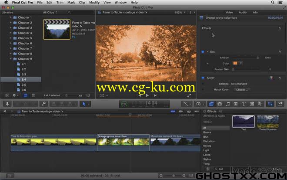Image resolution: width=287 pixels, height=180 pixels.
Task: Switch to the Audio inspector tab
Action: 243,12
